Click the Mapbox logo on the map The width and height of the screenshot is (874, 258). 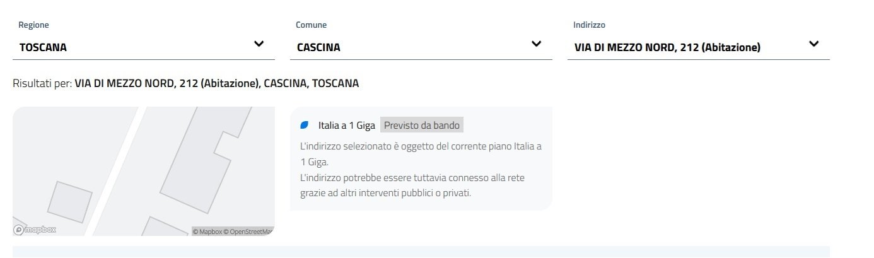click(x=35, y=230)
